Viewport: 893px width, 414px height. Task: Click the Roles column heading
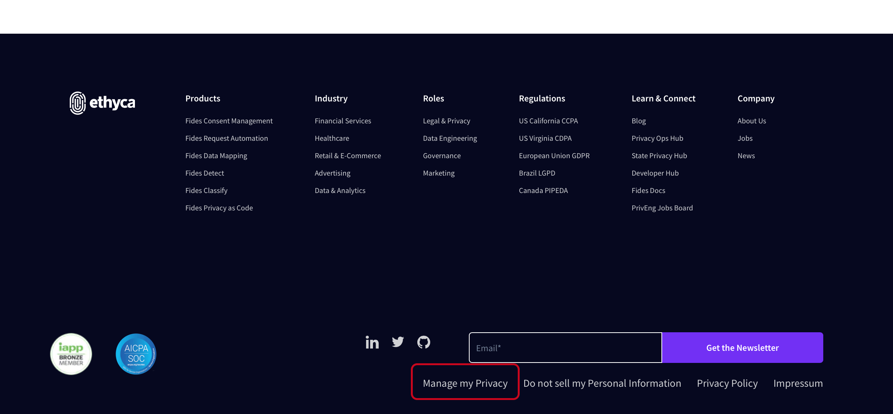click(433, 98)
